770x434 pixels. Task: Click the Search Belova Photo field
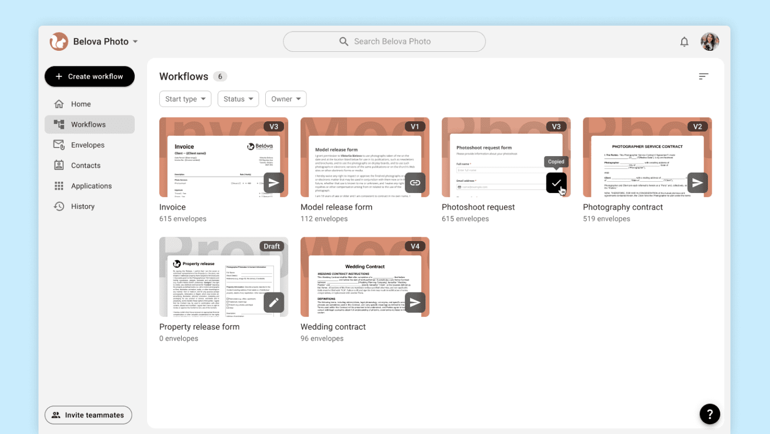[x=384, y=42]
